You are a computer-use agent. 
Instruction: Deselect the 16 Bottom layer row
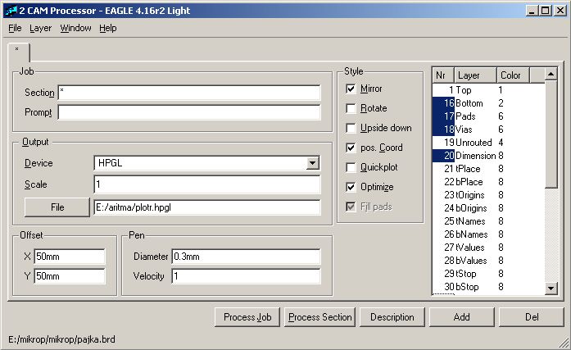pos(488,103)
